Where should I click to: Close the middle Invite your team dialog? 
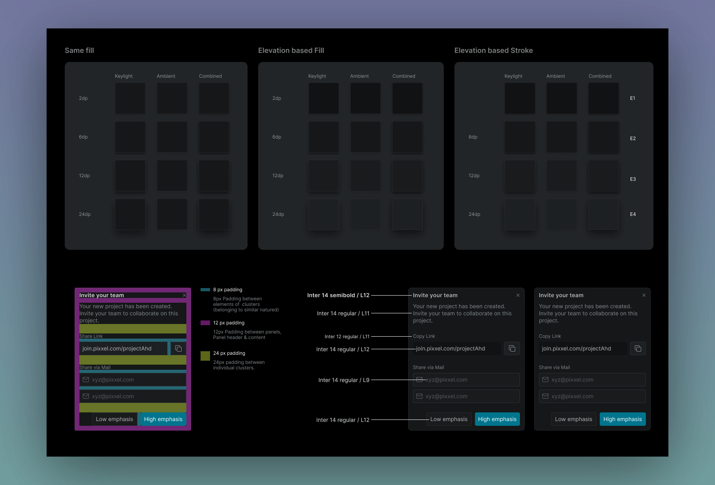point(518,295)
